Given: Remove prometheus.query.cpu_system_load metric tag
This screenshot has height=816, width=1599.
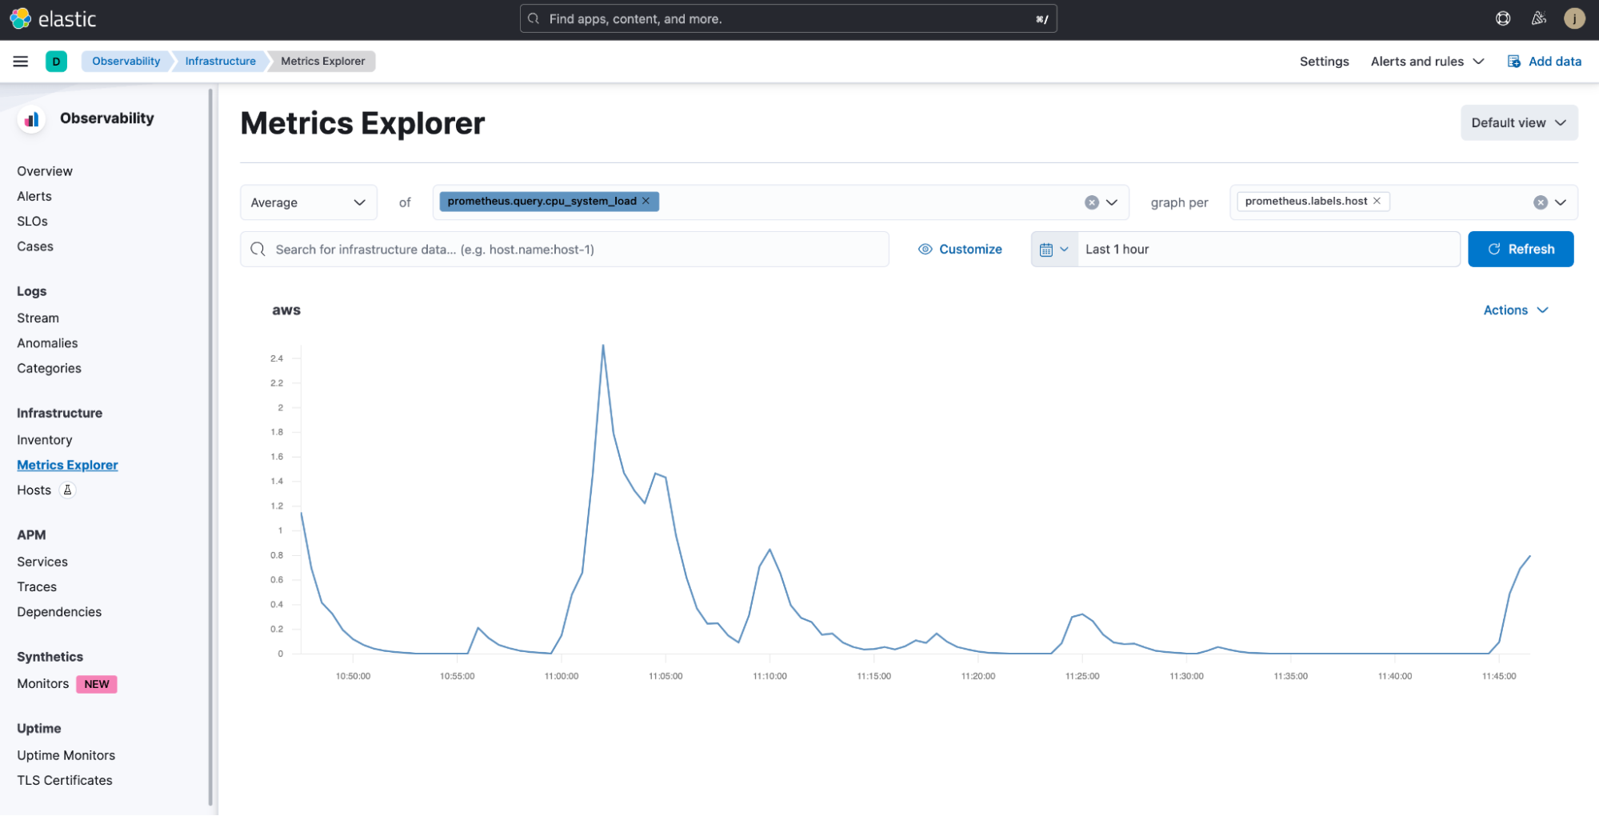Looking at the screenshot, I should coord(646,202).
